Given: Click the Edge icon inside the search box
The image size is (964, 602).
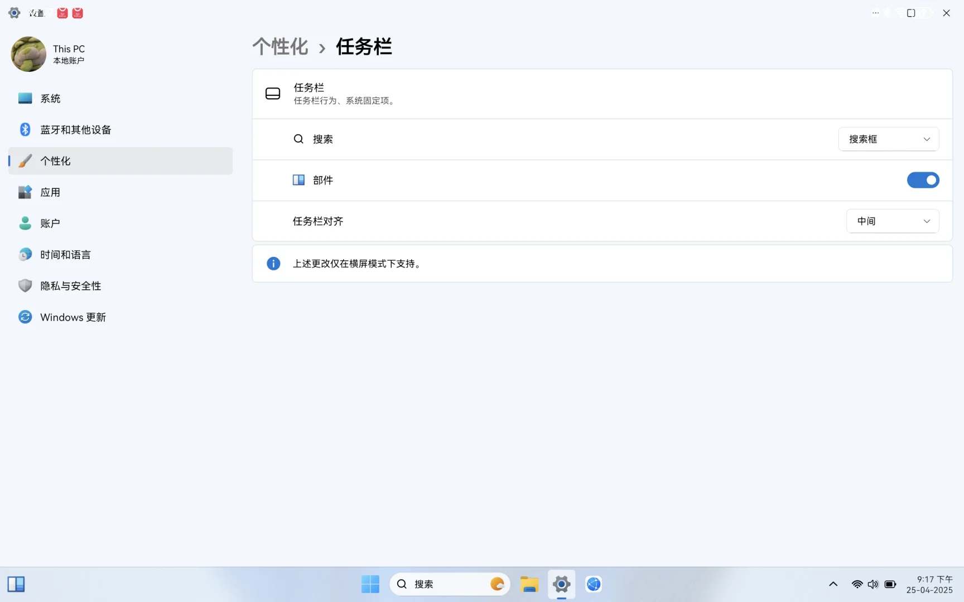Looking at the screenshot, I should click(496, 584).
